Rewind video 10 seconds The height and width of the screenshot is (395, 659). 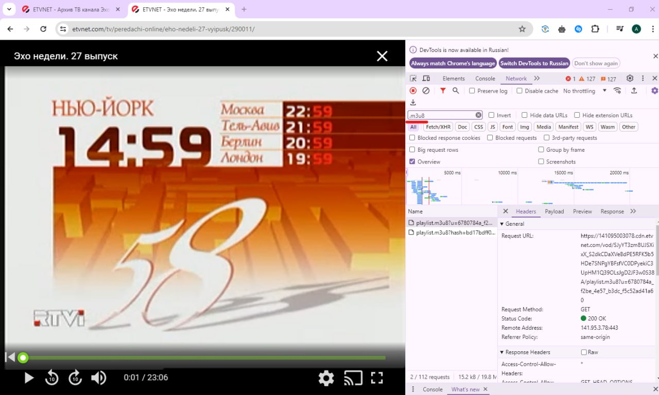(x=51, y=378)
